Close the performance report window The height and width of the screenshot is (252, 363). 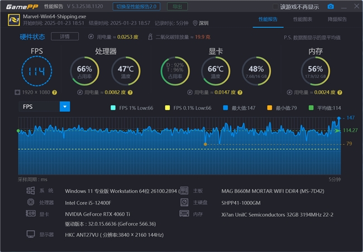click(356, 6)
